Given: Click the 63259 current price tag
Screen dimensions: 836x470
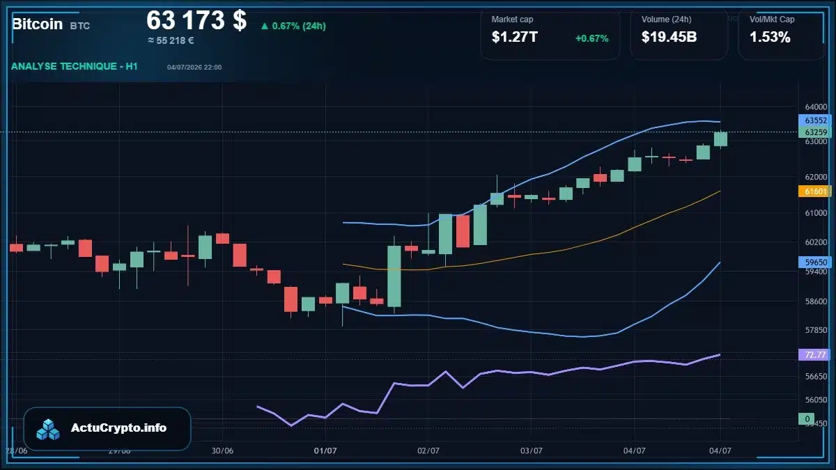Looking at the screenshot, I should pyautogui.click(x=815, y=132).
